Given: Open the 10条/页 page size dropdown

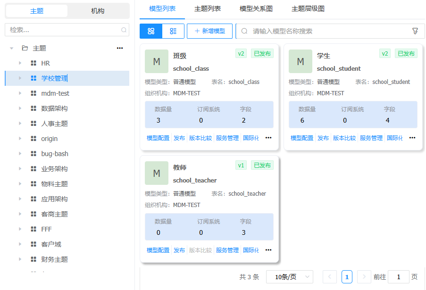Looking at the screenshot, I should [x=289, y=277].
